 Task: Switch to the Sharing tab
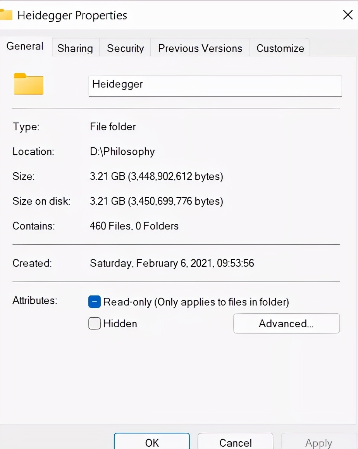(75, 48)
